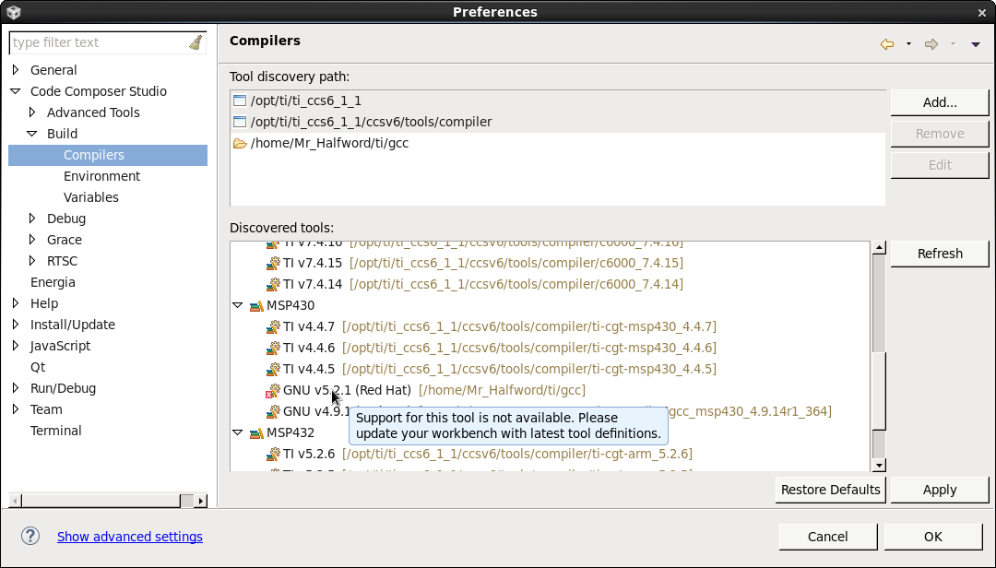This screenshot has height=568, width=996.
Task: Click the TI v4.4.5 tool icon
Action: tap(273, 369)
